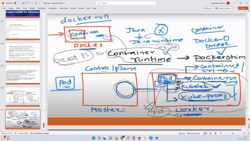Open Brave browser on taskbar

pos(128,138)
